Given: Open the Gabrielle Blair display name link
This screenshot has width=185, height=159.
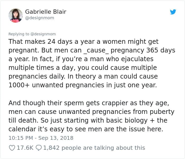Looking at the screenshot, I should pyautogui.click(x=46, y=12).
